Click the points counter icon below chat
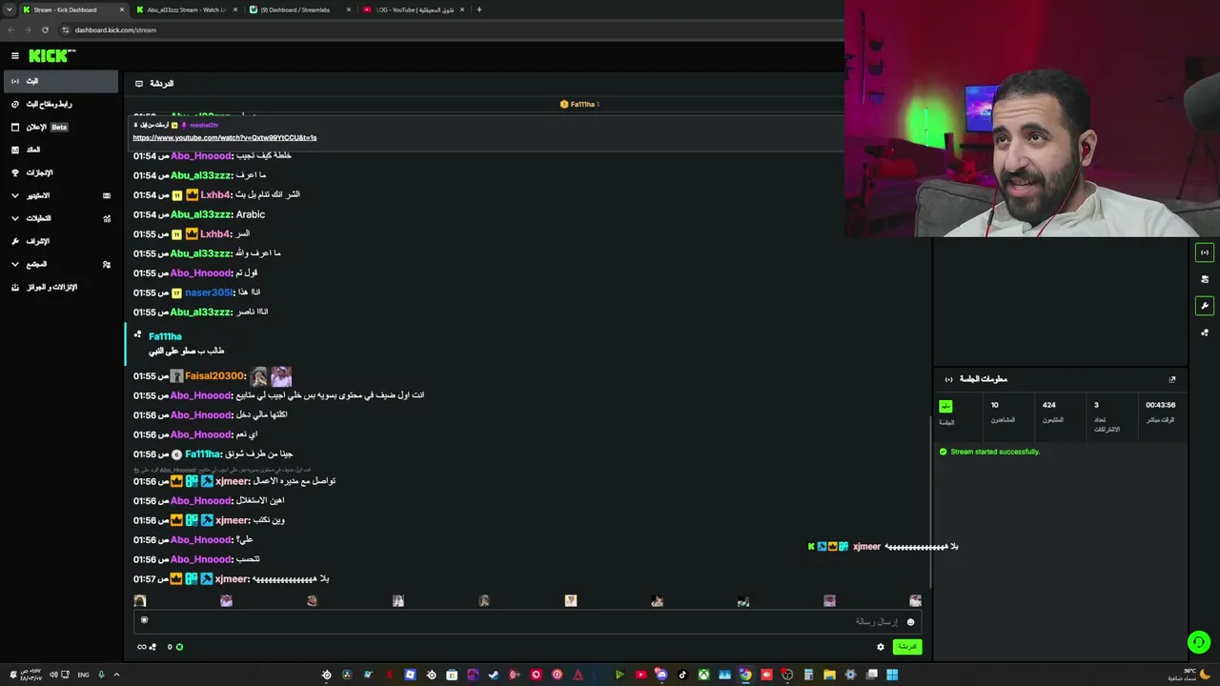Viewport: 1220px width, 686px height. [x=179, y=647]
